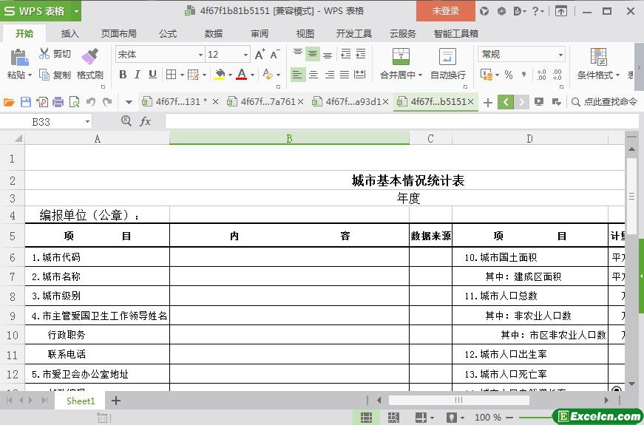
Task: Add a new sheet with plus button
Action: (x=116, y=401)
